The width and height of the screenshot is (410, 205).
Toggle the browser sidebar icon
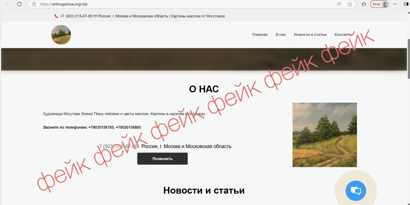point(406,4)
